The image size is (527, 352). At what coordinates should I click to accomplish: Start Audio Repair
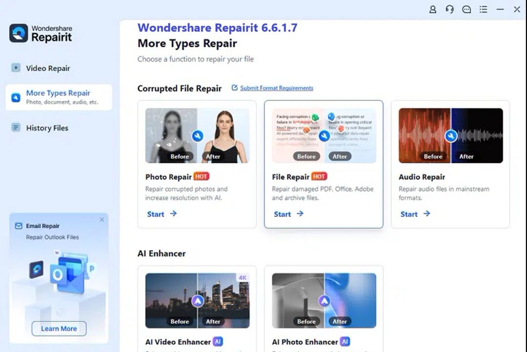point(415,214)
